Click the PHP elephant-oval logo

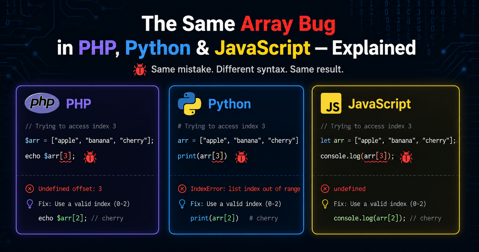[42, 103]
